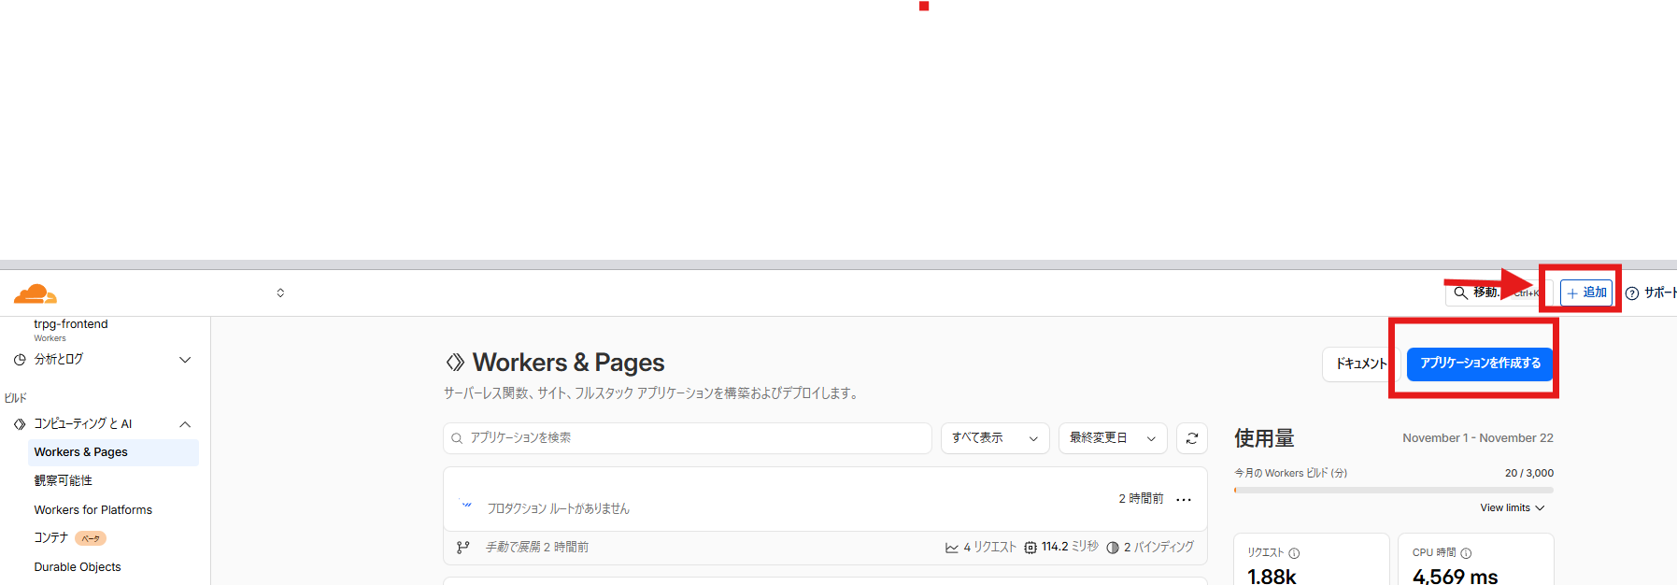Click the Workers build usage progress bar
The height and width of the screenshot is (585, 1677).
click(1393, 490)
